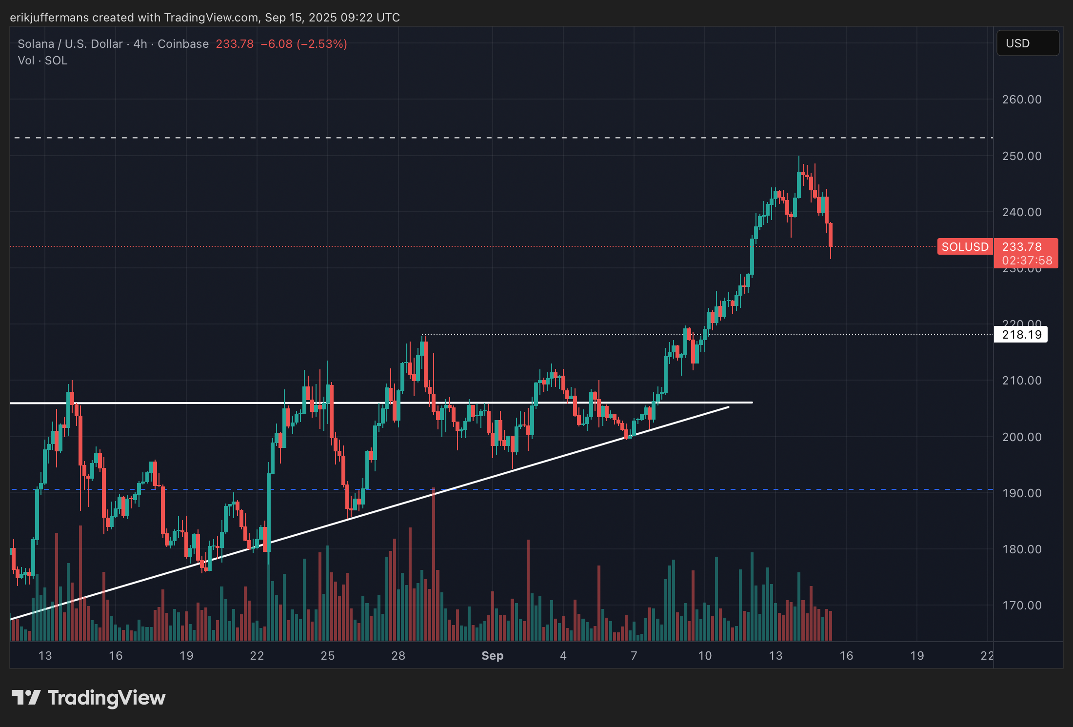This screenshot has height=727, width=1073.
Task: Click the −6.08 (−2.53%) change value
Action: pos(304,44)
